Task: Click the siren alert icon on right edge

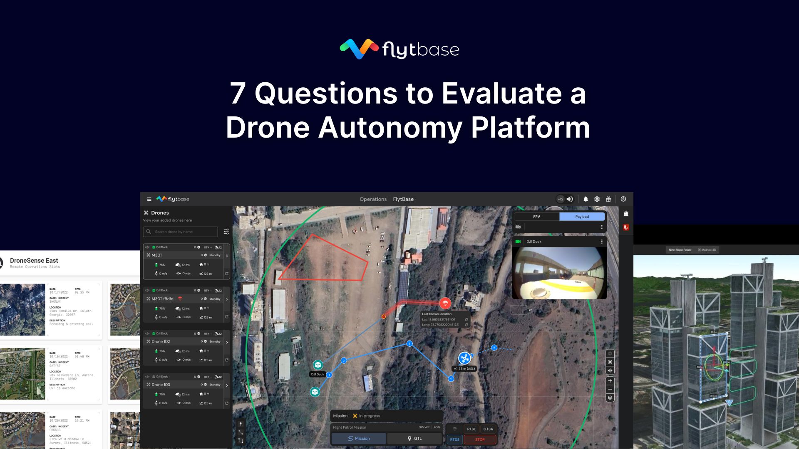Action: point(626,213)
